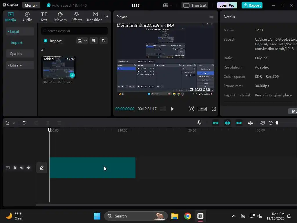This screenshot has height=223, width=297.
Task: Split the clip at playhead
Action: [x=48, y=123]
